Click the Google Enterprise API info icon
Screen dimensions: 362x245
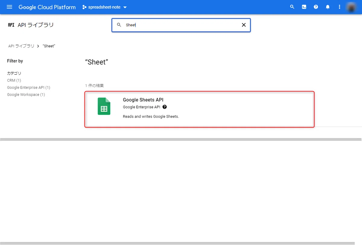pos(164,107)
